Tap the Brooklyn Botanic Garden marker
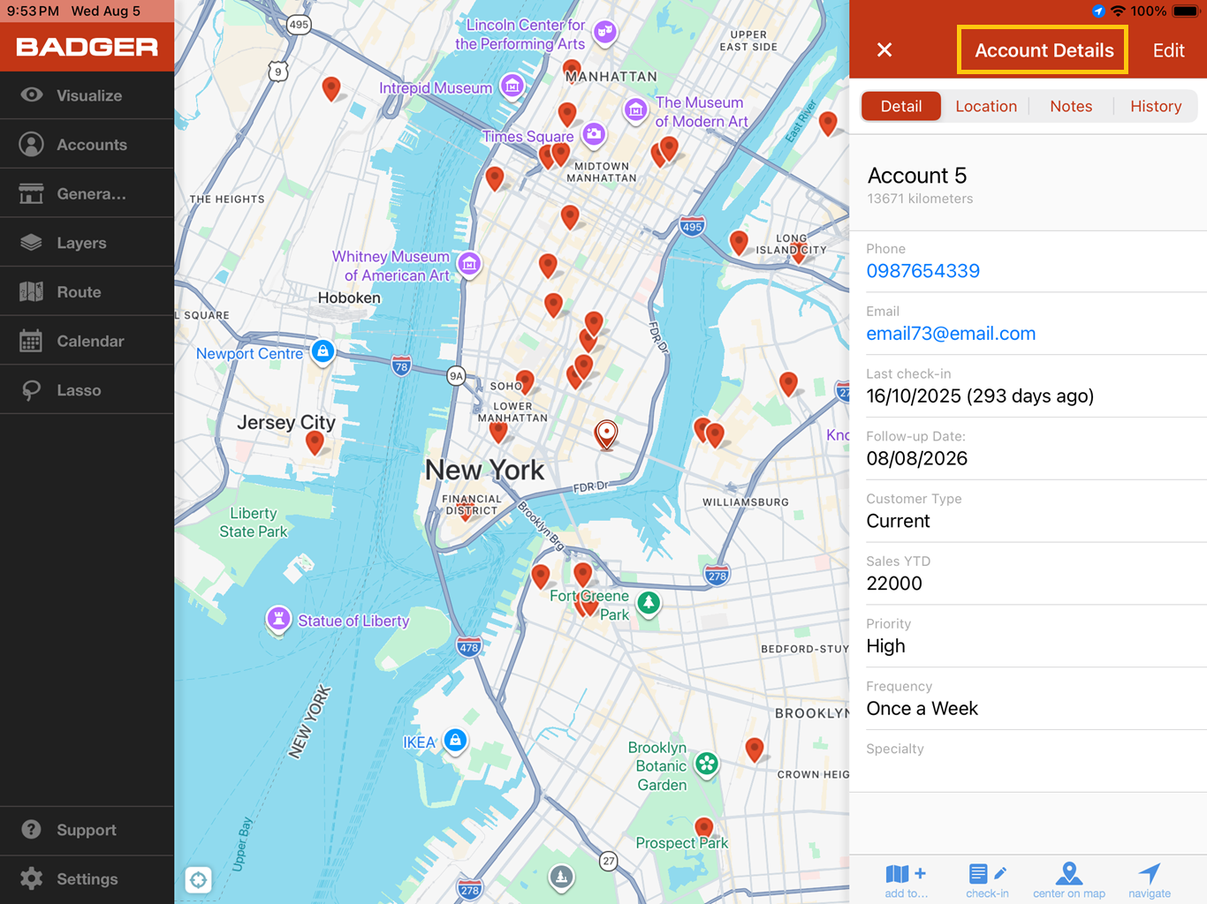This screenshot has width=1207, height=904. tap(707, 764)
